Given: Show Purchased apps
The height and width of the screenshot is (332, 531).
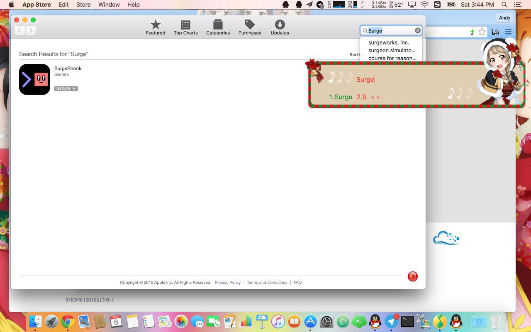Looking at the screenshot, I should point(250,27).
